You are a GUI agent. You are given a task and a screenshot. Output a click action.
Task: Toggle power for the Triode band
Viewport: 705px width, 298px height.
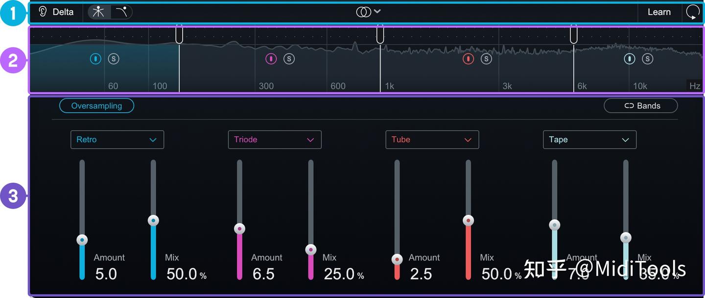(x=271, y=58)
